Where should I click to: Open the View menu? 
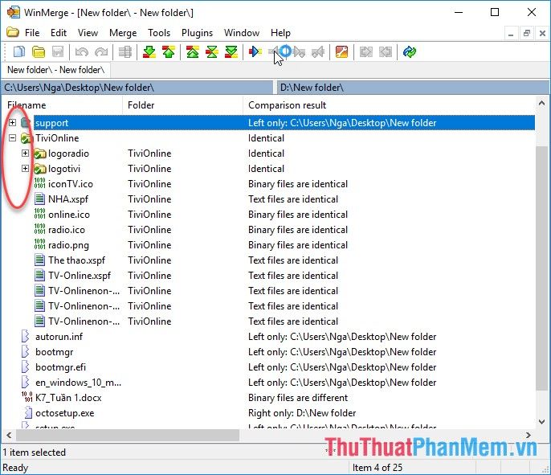click(88, 33)
